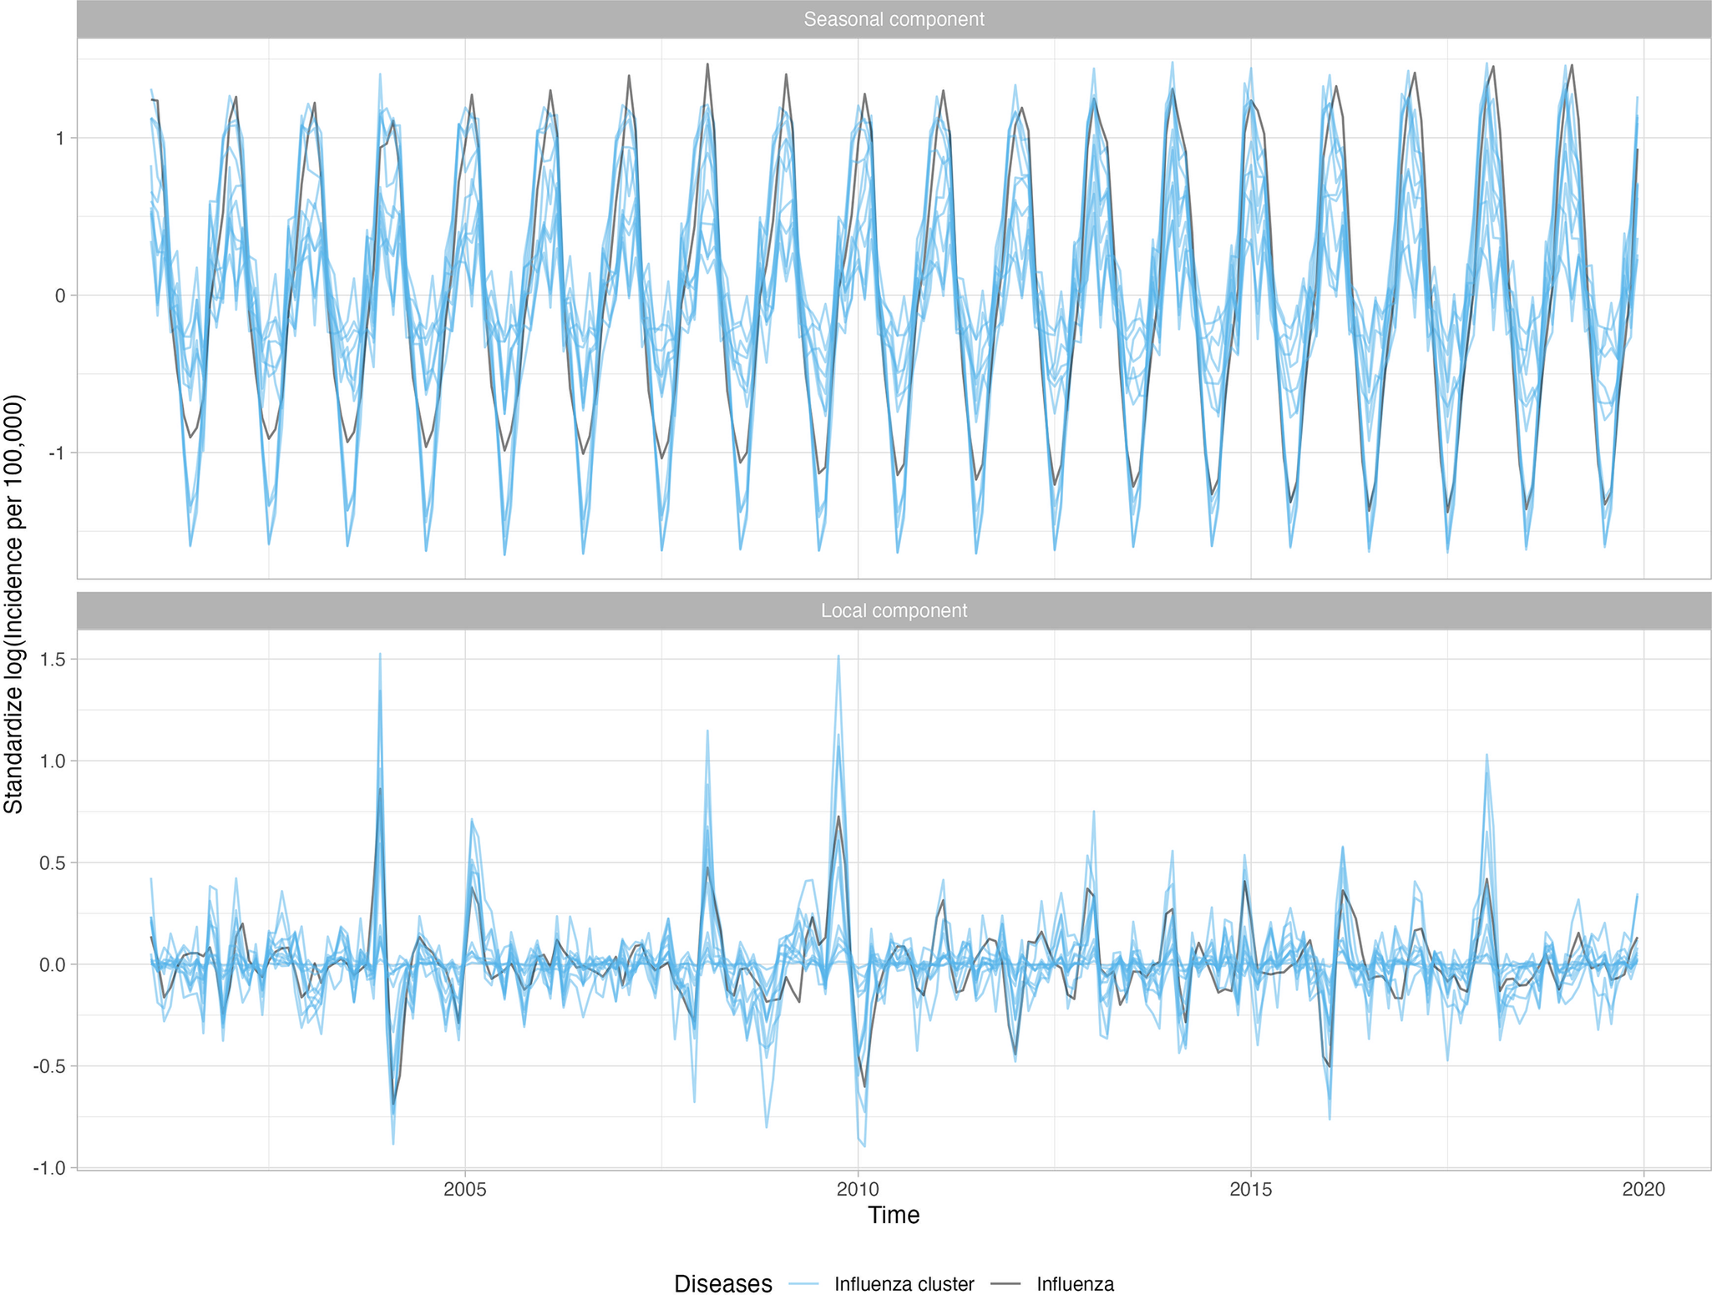The width and height of the screenshot is (1712, 1295).
Task: Click the 1.0 y-axis label in Local panel
Action: 54,761
